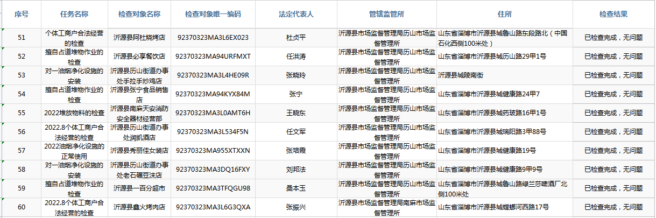Click the 序号 column header
The image size is (656, 218).
(21, 14)
